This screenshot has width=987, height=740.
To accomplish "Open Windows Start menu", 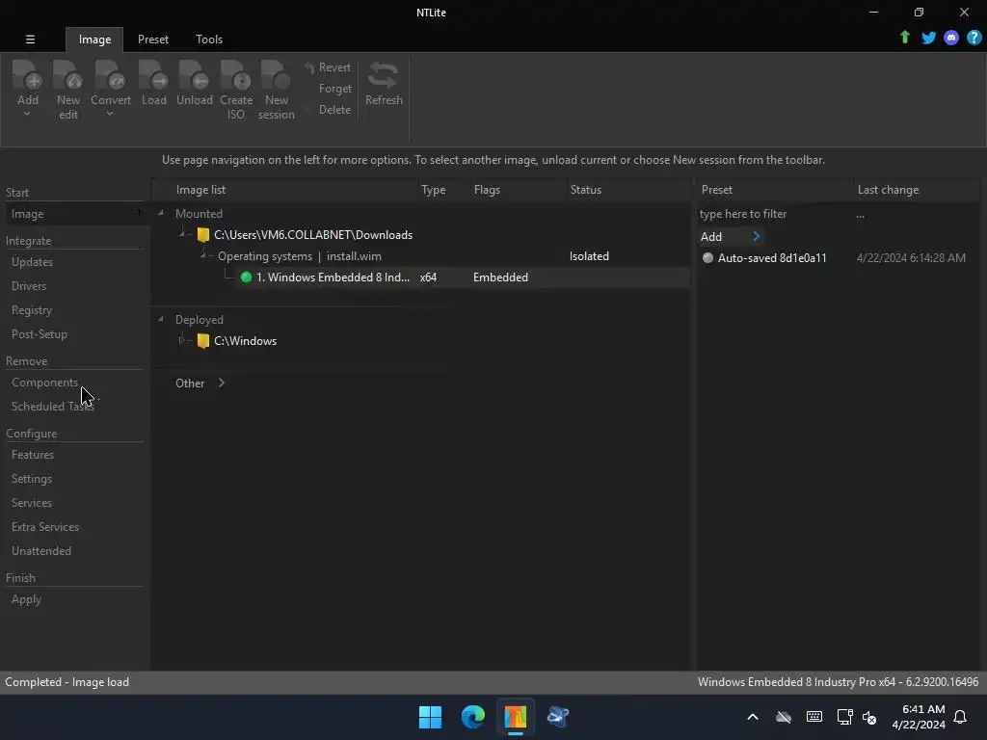I will pos(431,716).
